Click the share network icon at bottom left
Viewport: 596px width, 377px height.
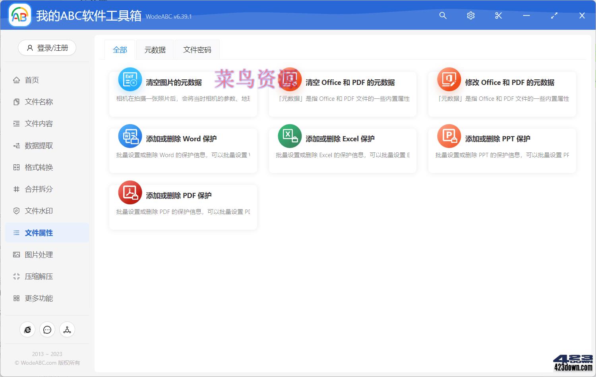coord(67,329)
